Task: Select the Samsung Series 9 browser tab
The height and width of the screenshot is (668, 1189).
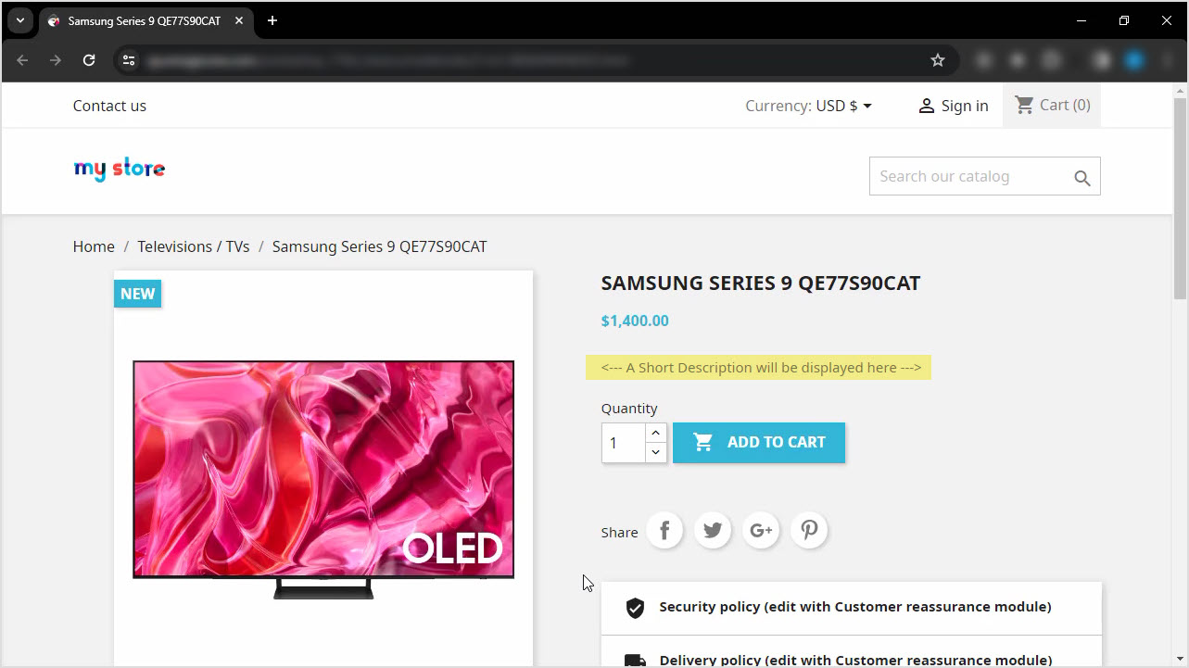Action: (144, 20)
